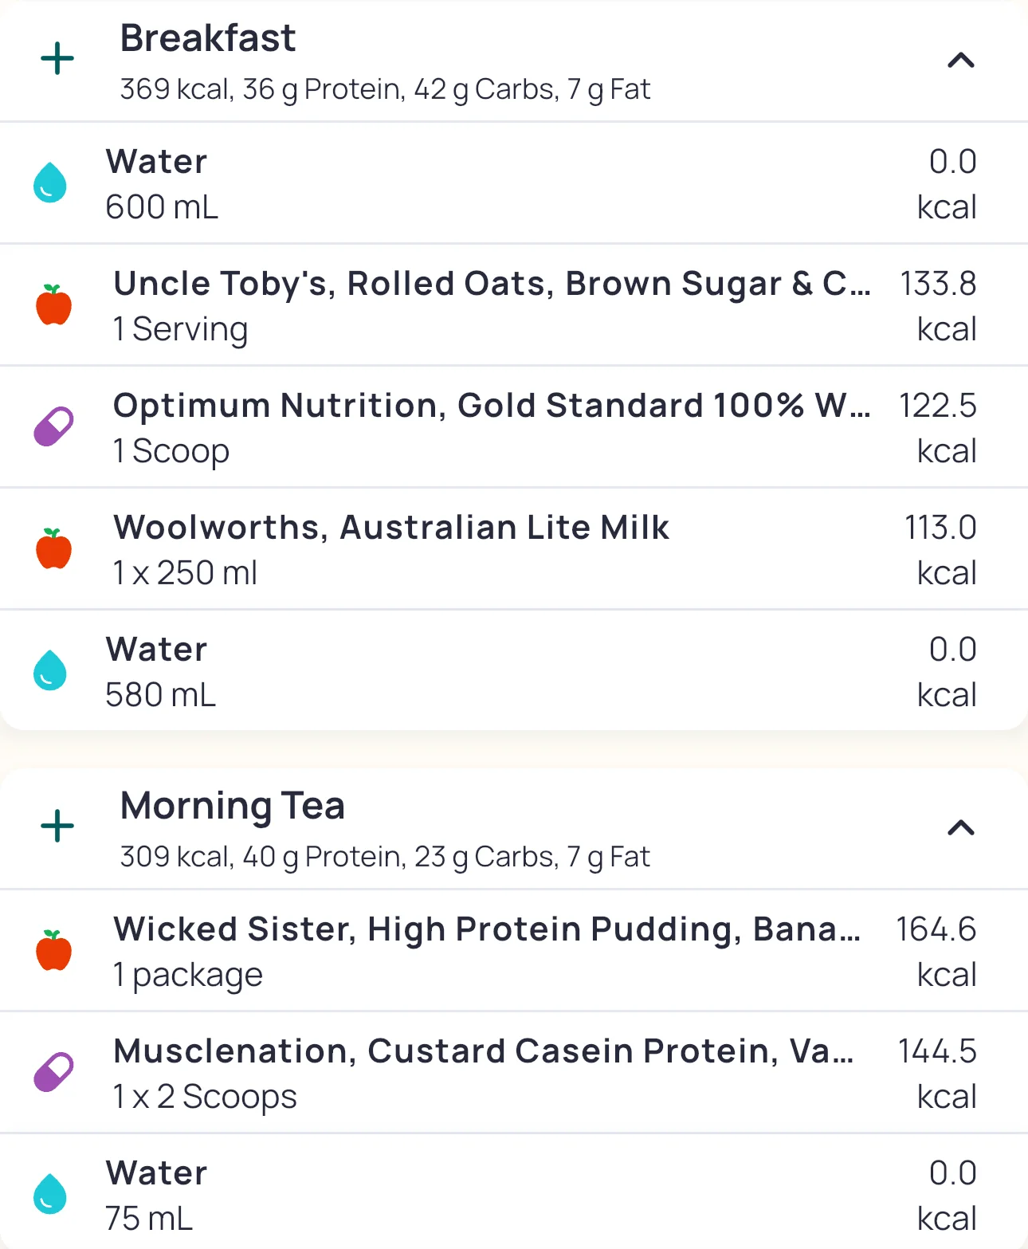
Task: Collapse the Morning Tea section chevron
Action: (961, 828)
